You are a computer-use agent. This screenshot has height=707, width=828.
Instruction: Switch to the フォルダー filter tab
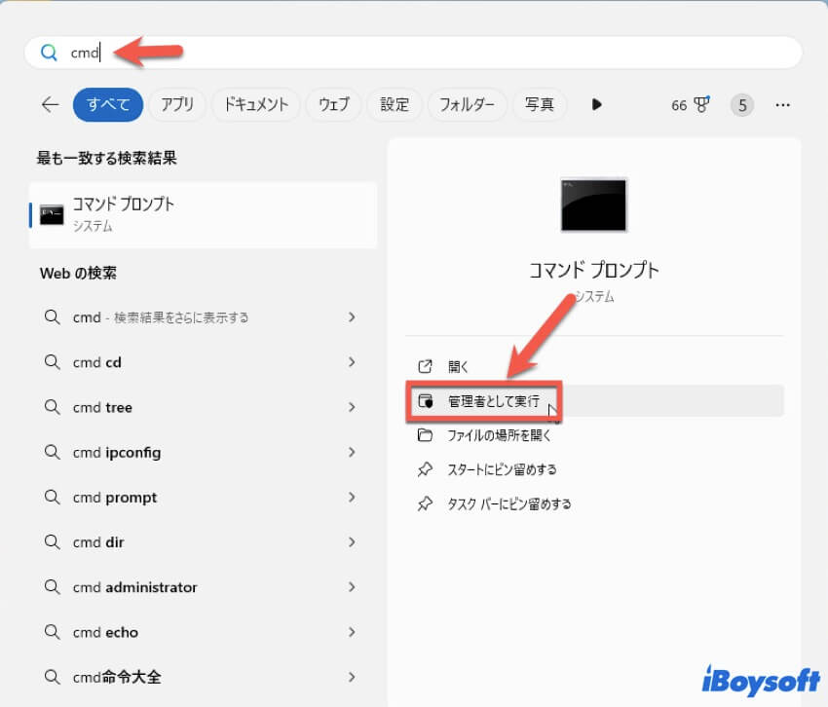point(467,104)
